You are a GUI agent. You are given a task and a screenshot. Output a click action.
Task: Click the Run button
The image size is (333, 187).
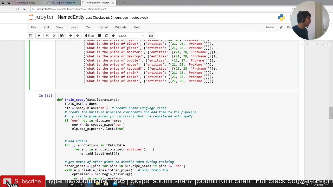point(89,36)
